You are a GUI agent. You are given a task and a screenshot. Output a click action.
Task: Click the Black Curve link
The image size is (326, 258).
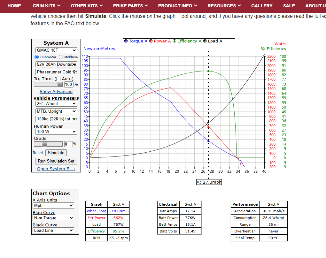pyautogui.click(x=45, y=225)
